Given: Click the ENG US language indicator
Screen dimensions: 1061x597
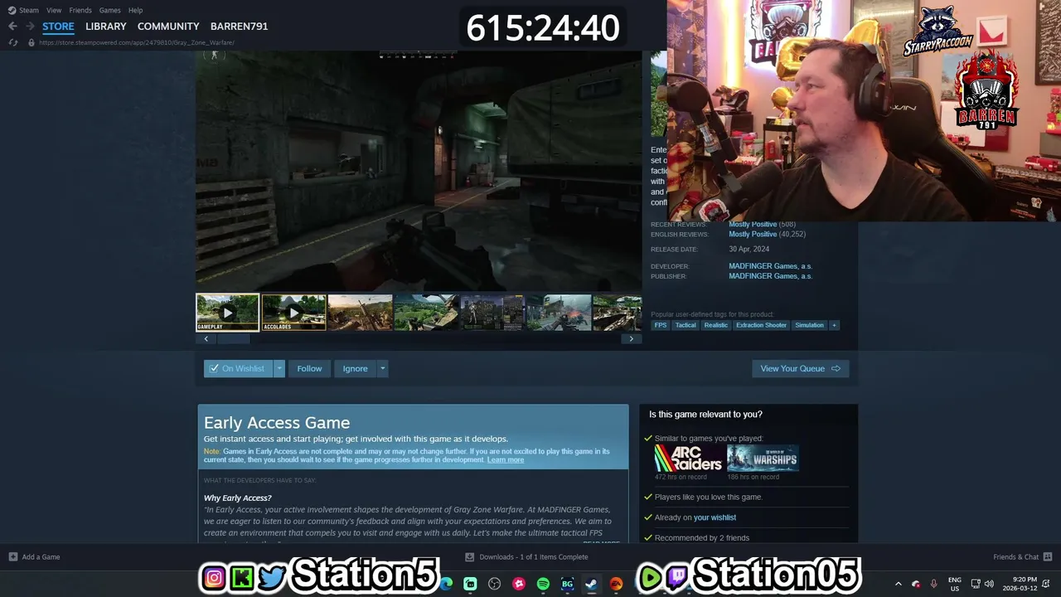Looking at the screenshot, I should (x=955, y=584).
